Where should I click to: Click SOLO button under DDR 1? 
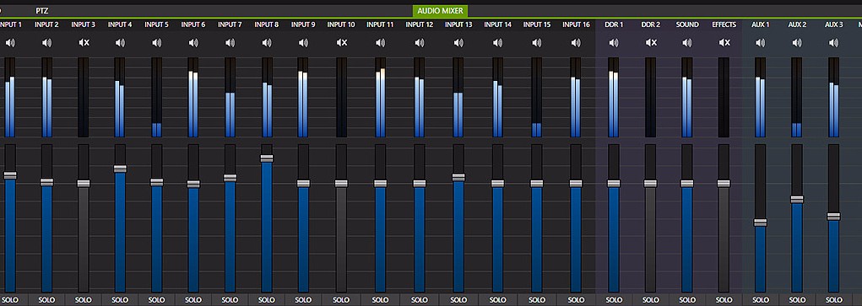[x=614, y=300]
